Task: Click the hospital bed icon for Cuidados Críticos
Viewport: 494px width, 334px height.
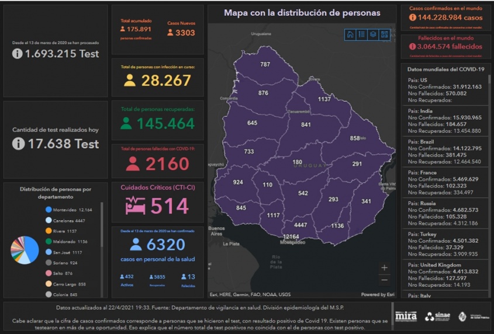Action: click(136, 206)
